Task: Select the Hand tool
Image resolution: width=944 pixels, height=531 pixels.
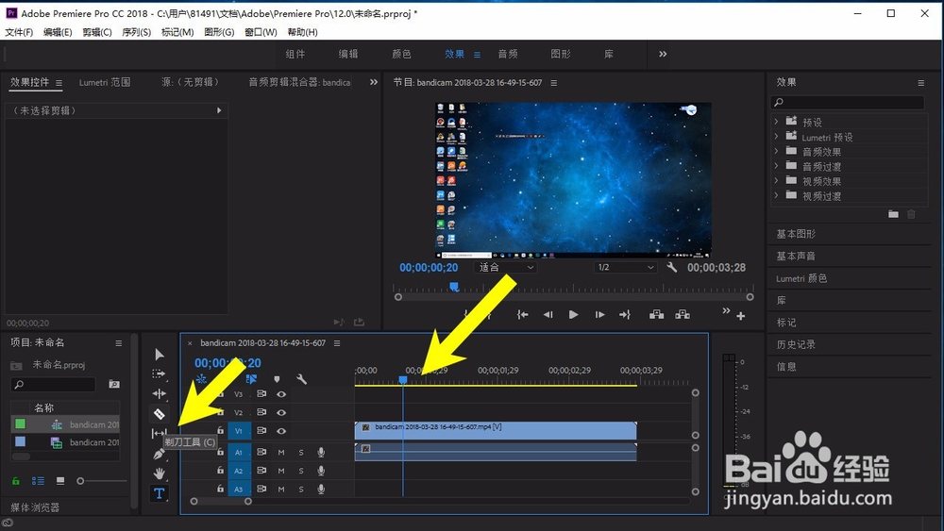Action: [159, 473]
